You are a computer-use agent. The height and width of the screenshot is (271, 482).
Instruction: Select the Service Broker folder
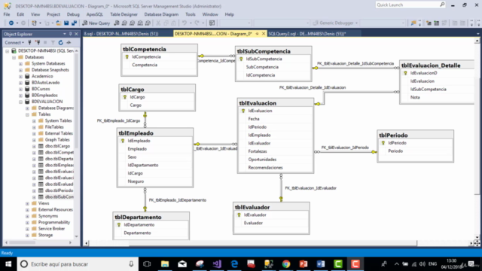click(51, 229)
